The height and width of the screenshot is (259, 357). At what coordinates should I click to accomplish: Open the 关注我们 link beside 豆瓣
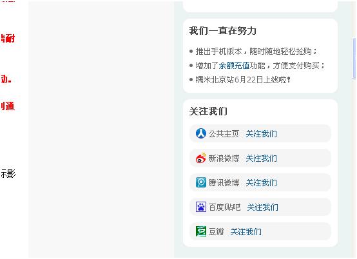pos(246,232)
